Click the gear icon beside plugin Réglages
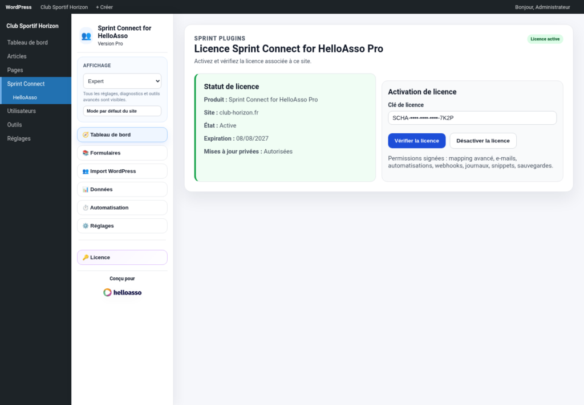This screenshot has height=405, width=584. pyautogui.click(x=86, y=226)
